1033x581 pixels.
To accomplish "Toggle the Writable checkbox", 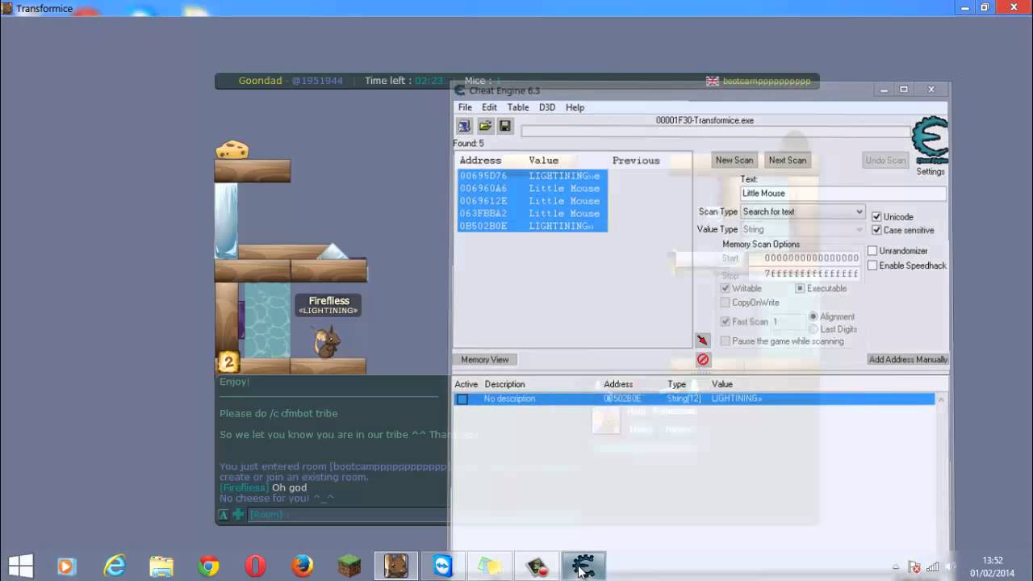I will (726, 288).
